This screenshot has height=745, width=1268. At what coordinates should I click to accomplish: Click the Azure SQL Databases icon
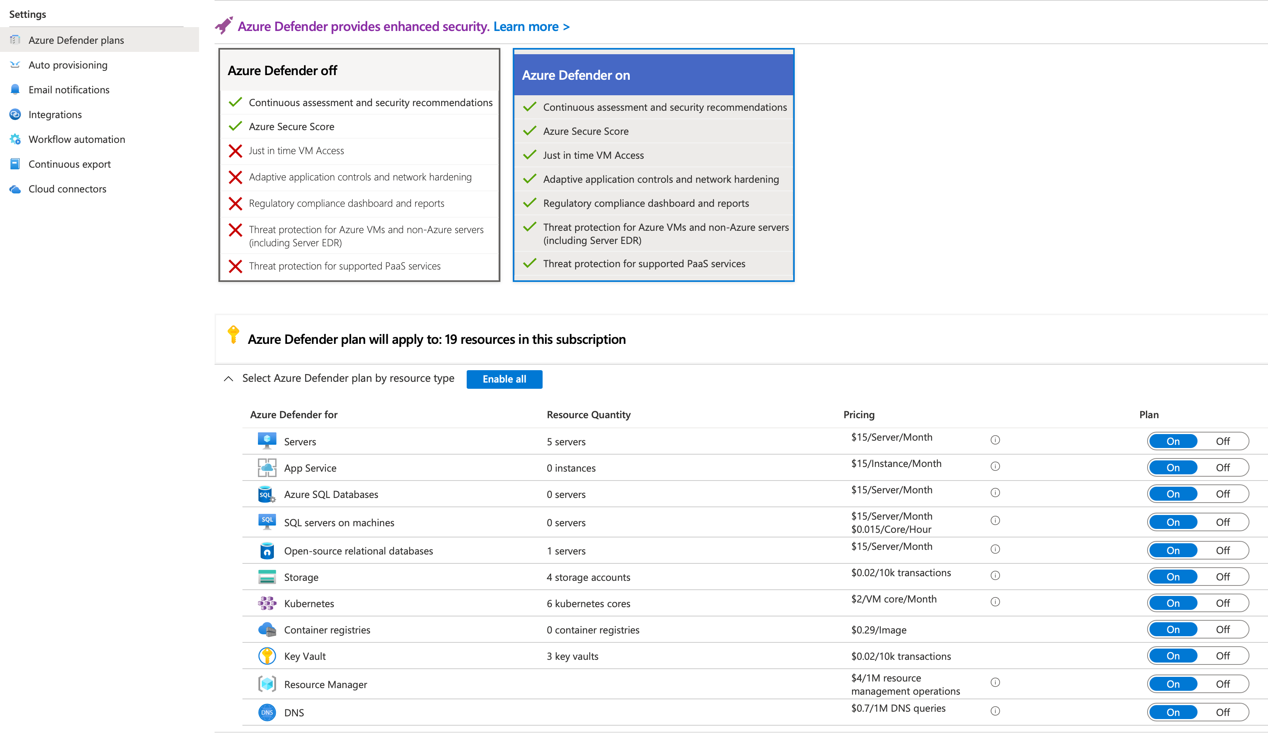(267, 494)
